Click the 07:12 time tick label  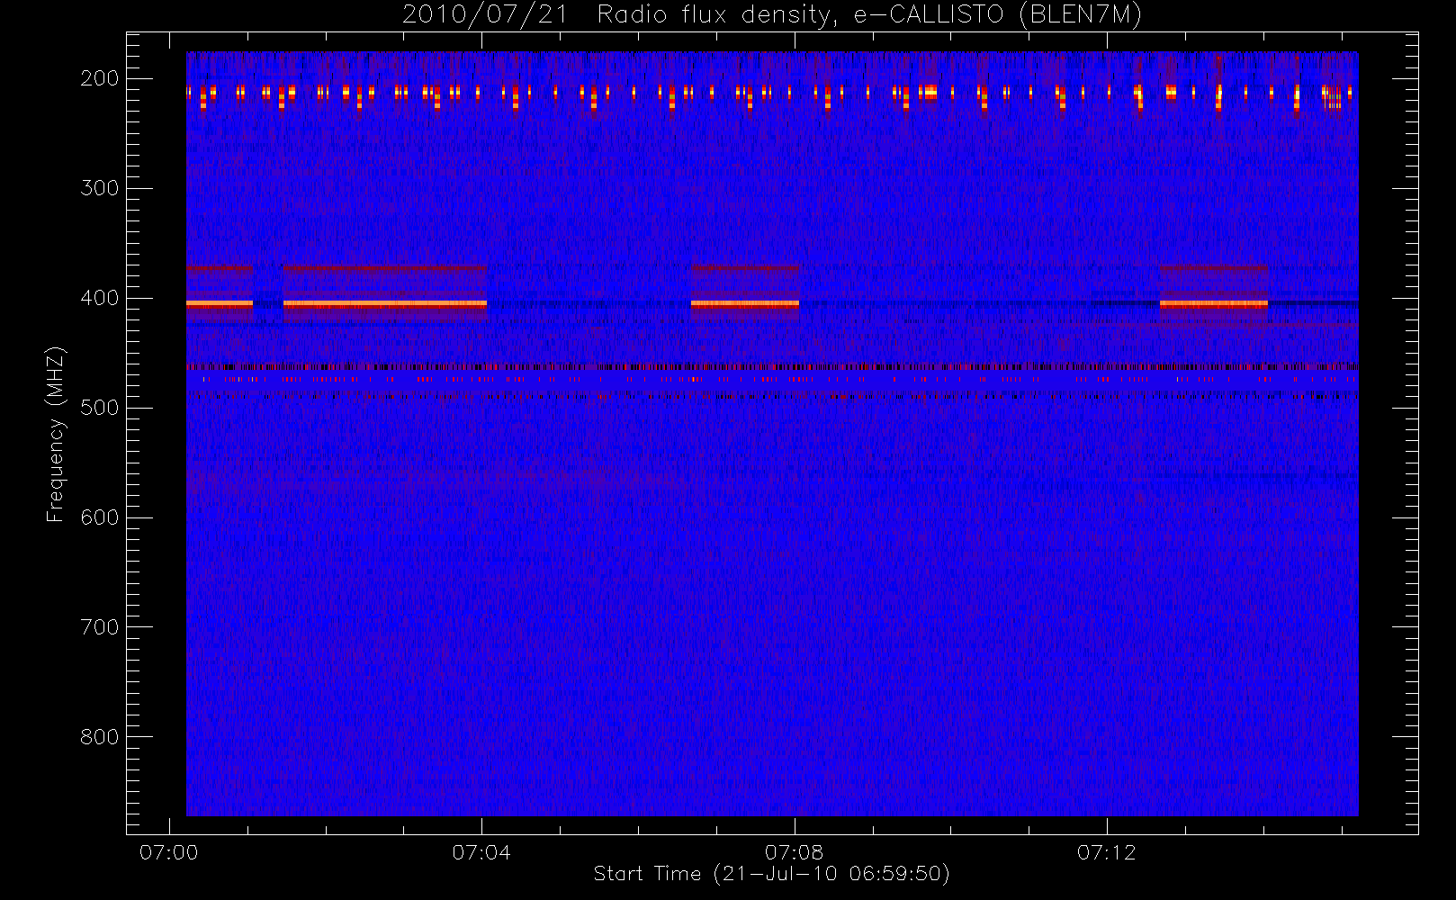pyautogui.click(x=1107, y=852)
